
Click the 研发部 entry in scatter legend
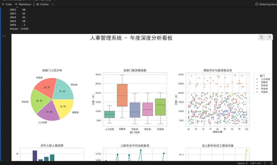(x=262, y=89)
